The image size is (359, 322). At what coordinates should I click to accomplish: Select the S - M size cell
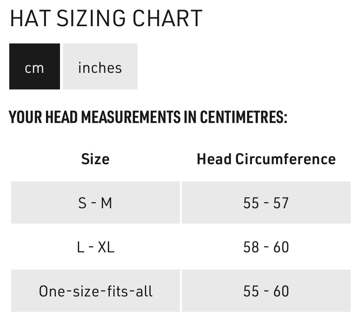(95, 203)
